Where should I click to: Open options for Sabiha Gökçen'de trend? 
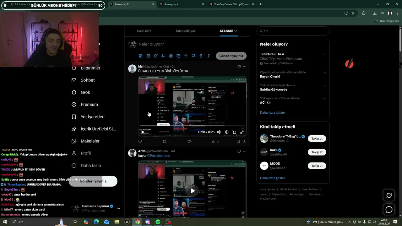[324, 86]
